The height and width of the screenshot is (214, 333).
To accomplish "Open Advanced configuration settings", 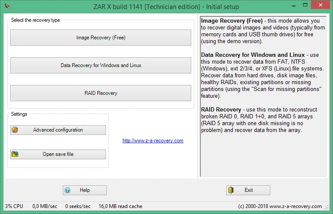I will [x=58, y=130].
